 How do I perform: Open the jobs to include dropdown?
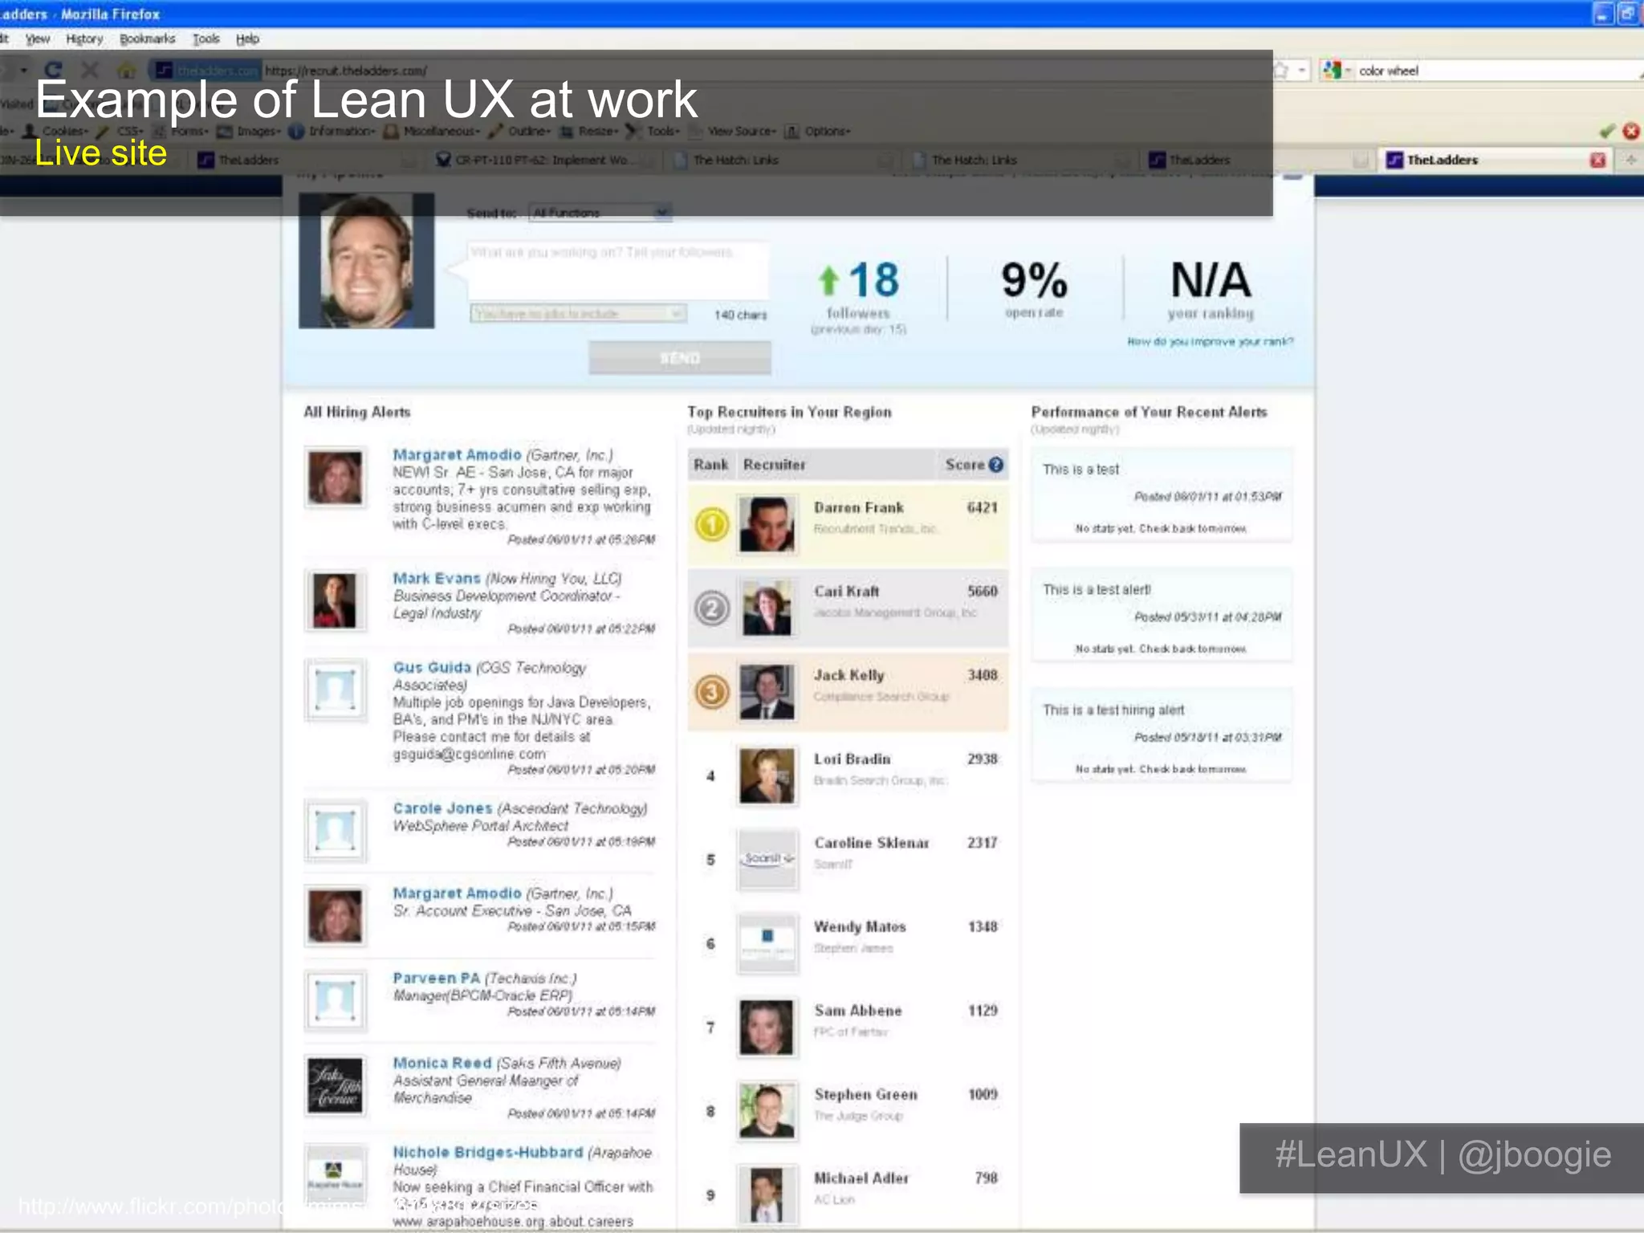(x=578, y=313)
